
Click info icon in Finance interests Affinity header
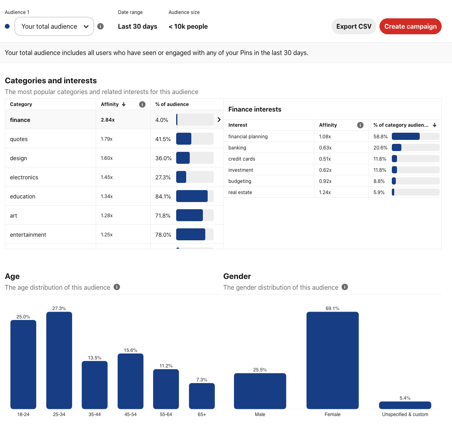(x=360, y=125)
